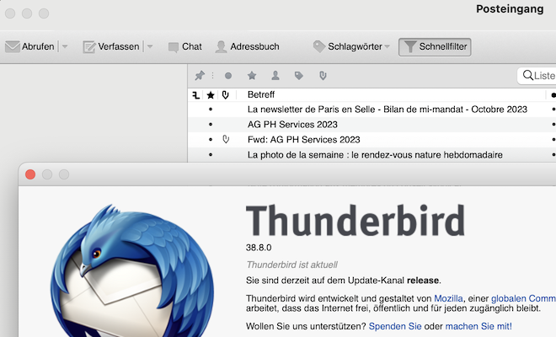The width and height of the screenshot is (556, 337).
Task: Filter messages with attachments paperclip icon
Action: 322,76
